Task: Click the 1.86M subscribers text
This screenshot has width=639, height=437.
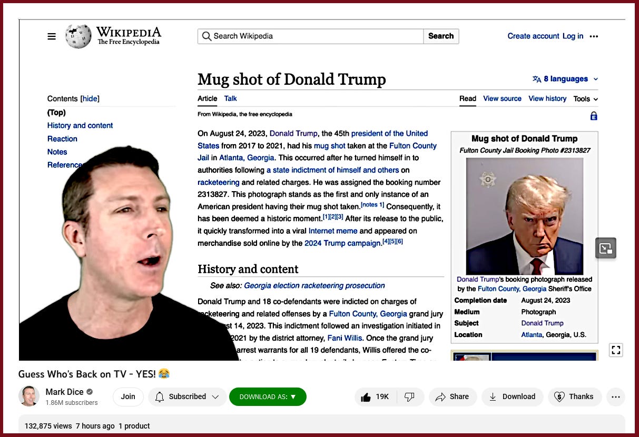Action: [x=72, y=403]
